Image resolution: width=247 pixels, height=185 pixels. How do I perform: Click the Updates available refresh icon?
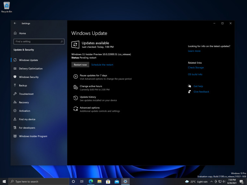pyautogui.click(x=75, y=45)
